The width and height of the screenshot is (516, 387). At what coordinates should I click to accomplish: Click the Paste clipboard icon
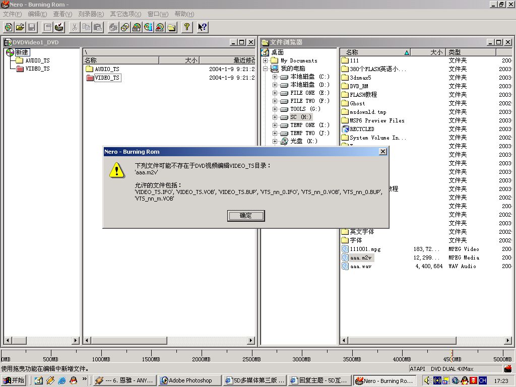coord(98,27)
